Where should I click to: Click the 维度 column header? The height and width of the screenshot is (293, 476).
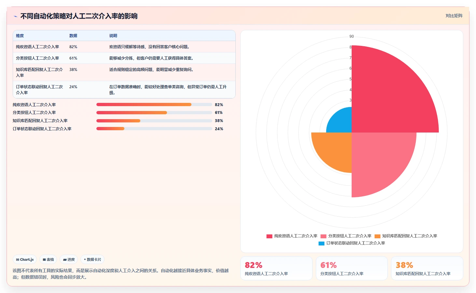[20, 36]
